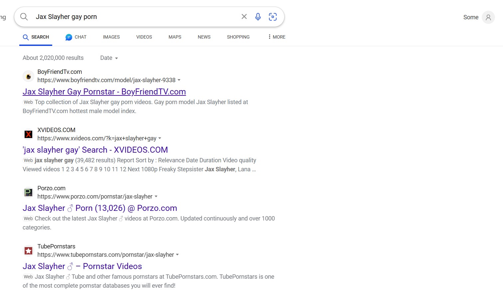
Task: Open the BoyFriendTV.com result title link
Action: click(104, 91)
